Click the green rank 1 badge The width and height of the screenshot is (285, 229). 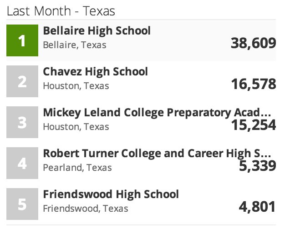click(22, 40)
